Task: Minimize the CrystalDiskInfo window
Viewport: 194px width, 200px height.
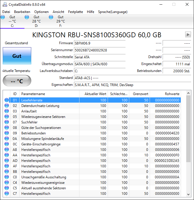Action: pos(161,4)
